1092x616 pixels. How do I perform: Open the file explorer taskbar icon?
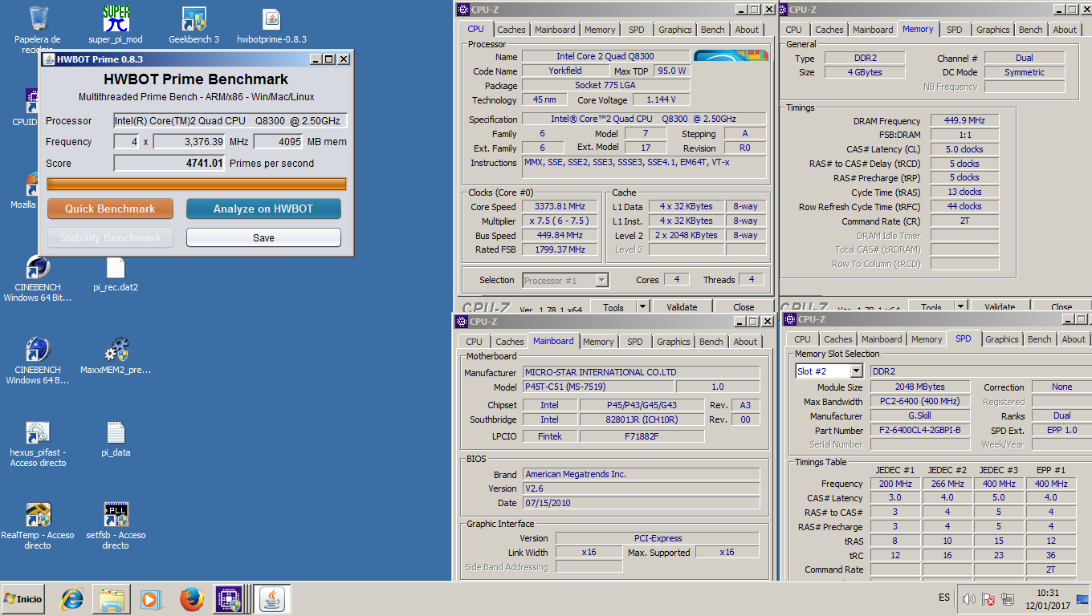click(112, 599)
